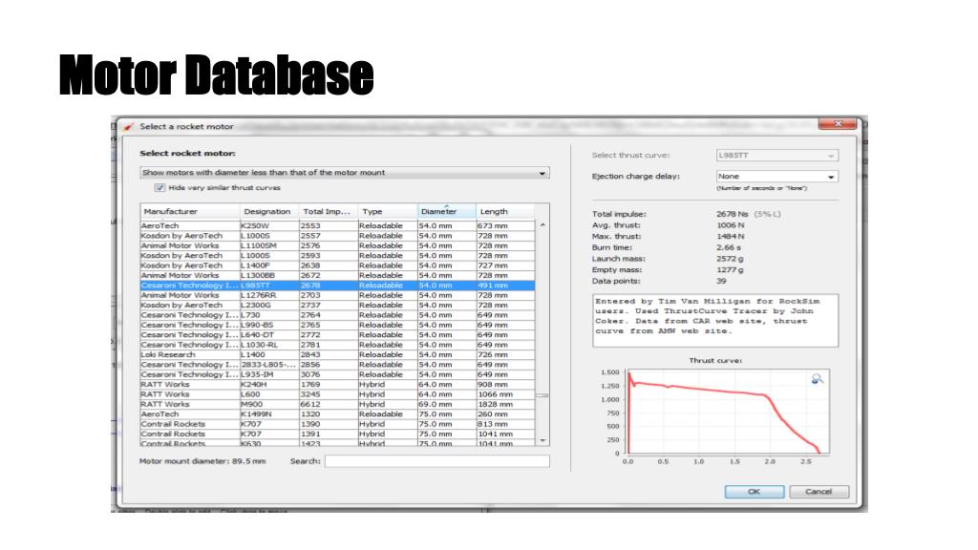Click the 1277 g empty mass value
This screenshot has width=978, height=550.
(730, 270)
